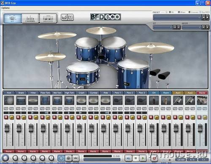Load the next Preset with arrow
Screen dimensions: 211x164
click(x=208, y=18)
